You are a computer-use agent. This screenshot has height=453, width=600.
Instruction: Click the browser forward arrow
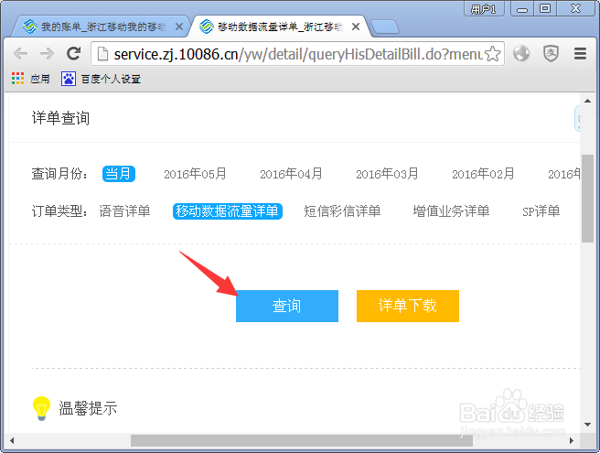47,54
